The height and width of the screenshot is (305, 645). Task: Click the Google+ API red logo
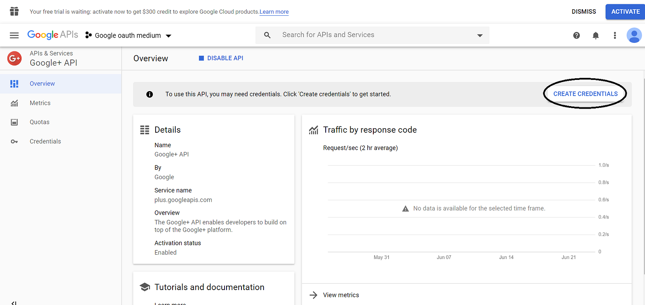coord(15,58)
